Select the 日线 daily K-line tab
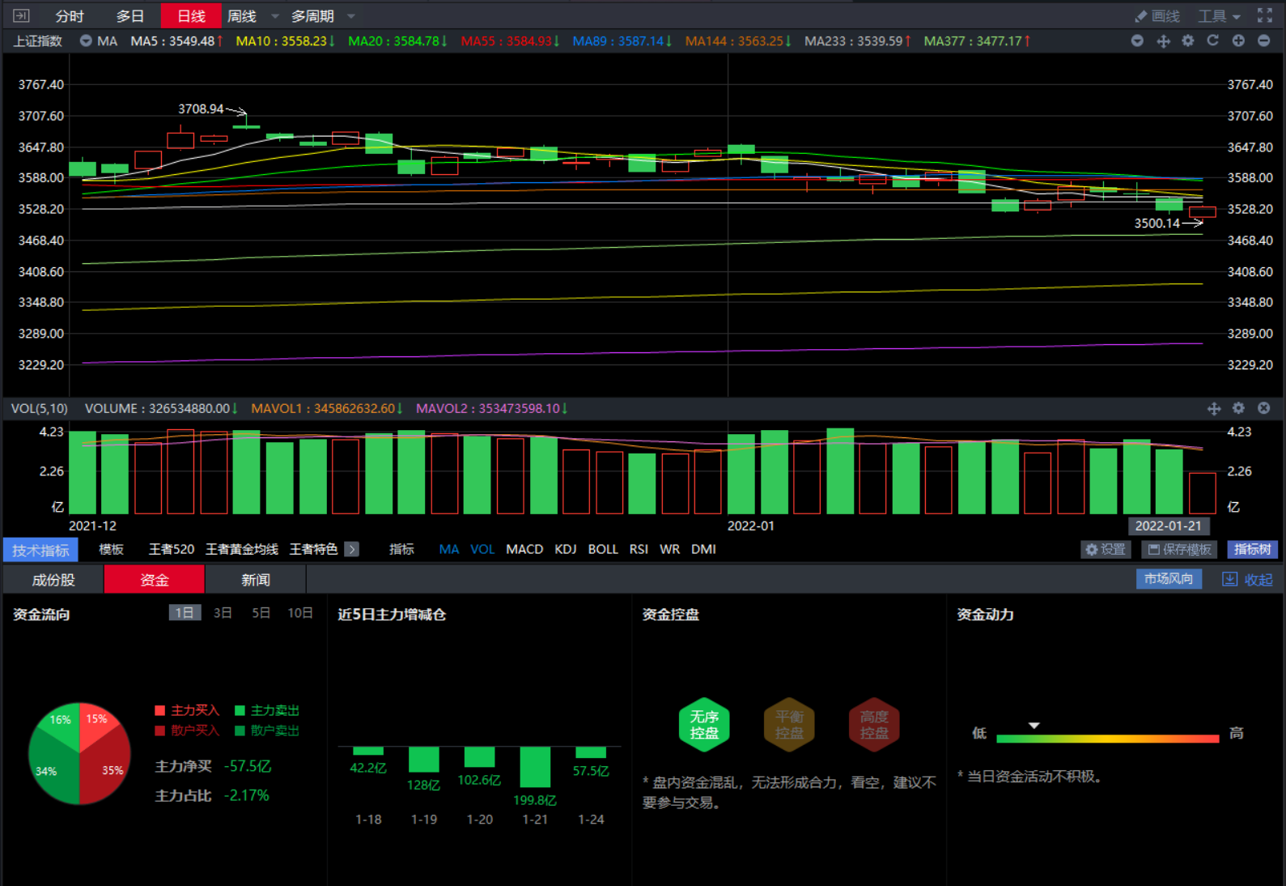 [x=191, y=16]
